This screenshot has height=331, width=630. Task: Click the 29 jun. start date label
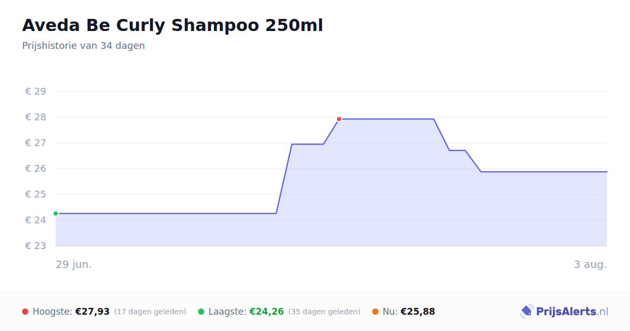coord(74,264)
